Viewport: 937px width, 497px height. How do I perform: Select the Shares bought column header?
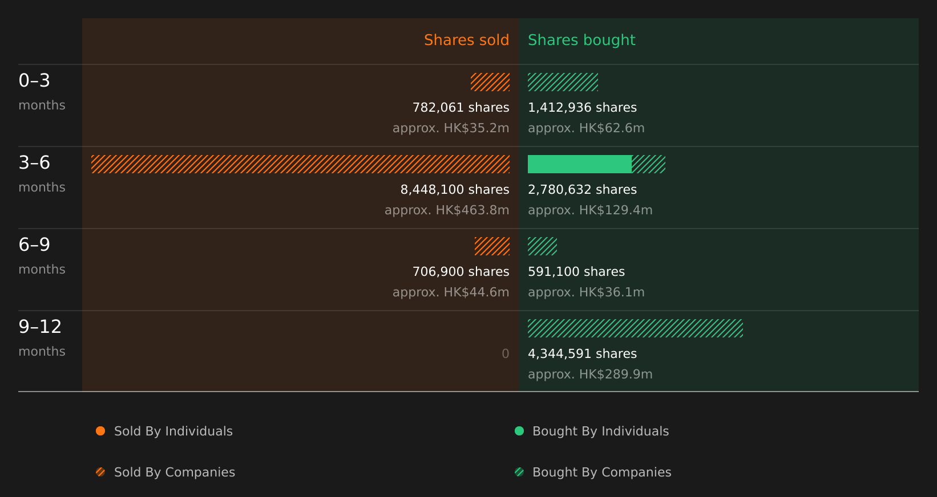(x=581, y=40)
